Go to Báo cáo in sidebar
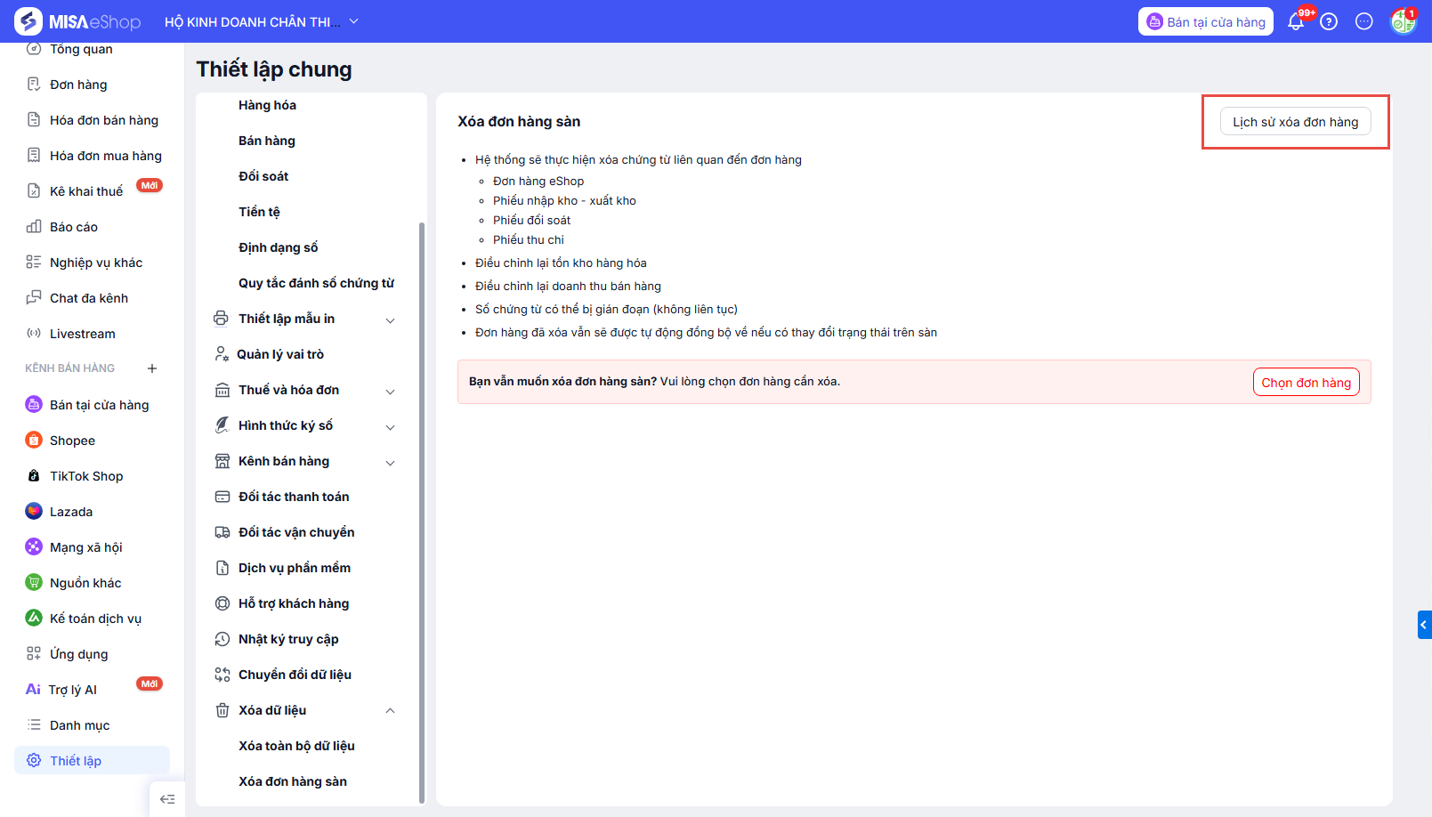 tap(73, 227)
